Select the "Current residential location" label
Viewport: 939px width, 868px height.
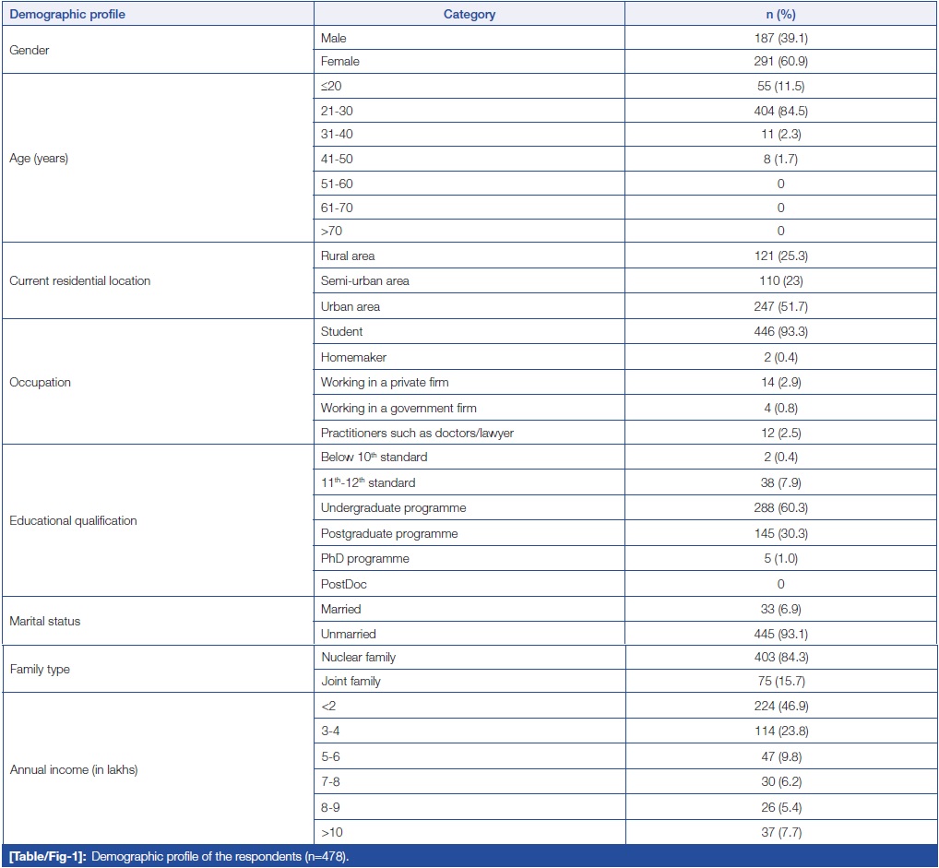(79, 280)
